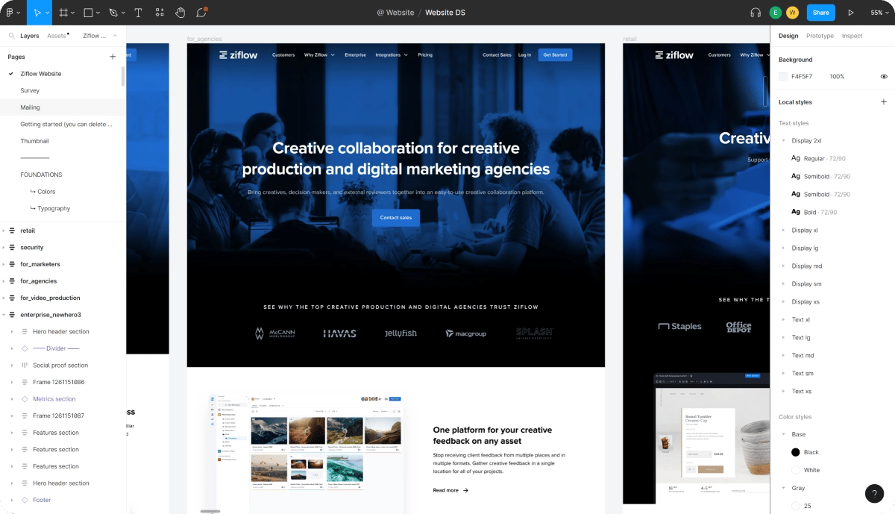The width and height of the screenshot is (895, 514).
Task: Click the Present play button
Action: [850, 13]
